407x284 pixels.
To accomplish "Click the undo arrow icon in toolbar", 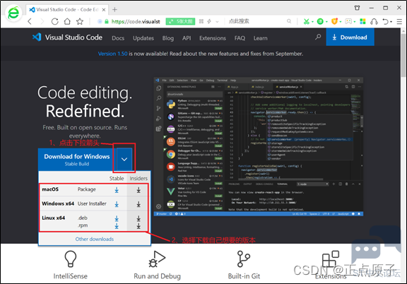I will [x=386, y=21].
